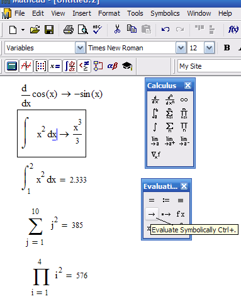Cut selection using the scissors icon
This screenshot has width=241, height=306.
[117, 30]
